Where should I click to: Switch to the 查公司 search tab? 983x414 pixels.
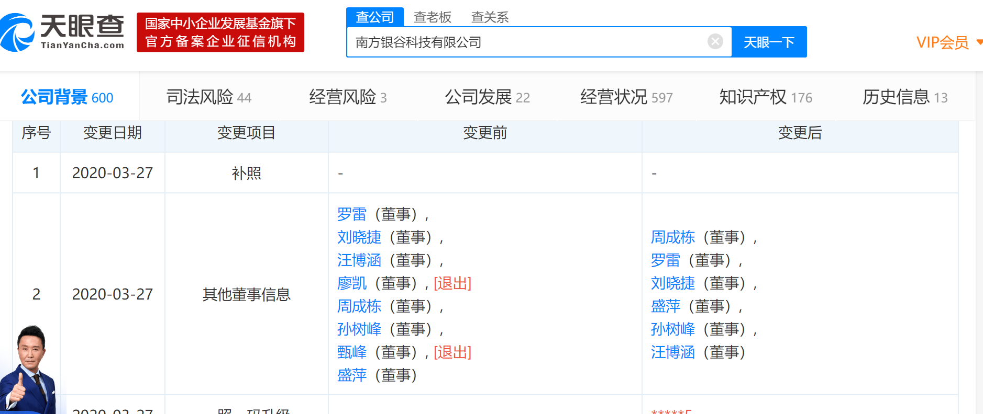pyautogui.click(x=375, y=17)
